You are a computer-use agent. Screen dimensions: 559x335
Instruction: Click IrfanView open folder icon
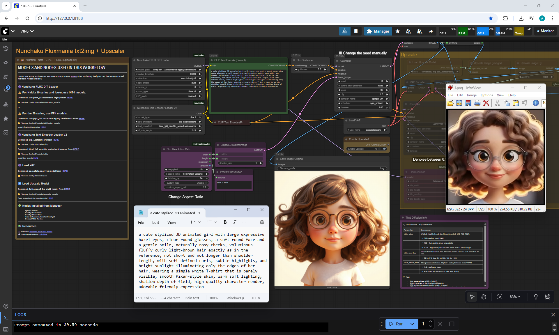coord(450,103)
